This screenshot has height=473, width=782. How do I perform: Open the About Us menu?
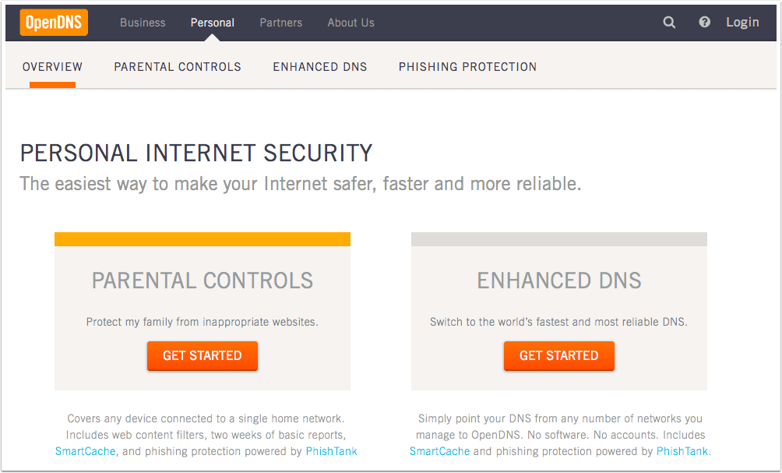[350, 23]
